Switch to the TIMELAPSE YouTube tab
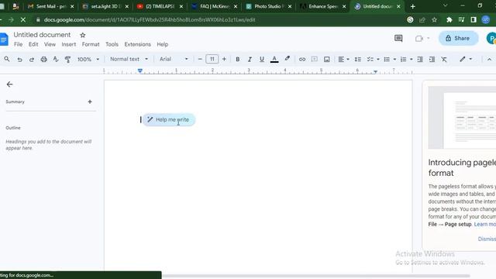This screenshot has height=279, width=496. point(160,6)
